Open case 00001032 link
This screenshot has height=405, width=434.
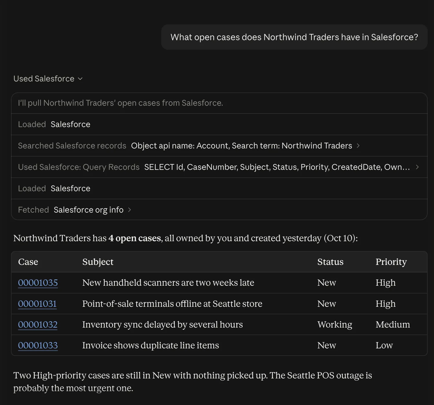point(38,324)
